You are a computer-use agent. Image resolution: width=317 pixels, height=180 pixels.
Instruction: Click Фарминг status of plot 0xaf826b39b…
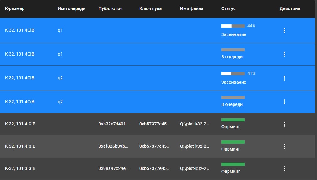231,149
